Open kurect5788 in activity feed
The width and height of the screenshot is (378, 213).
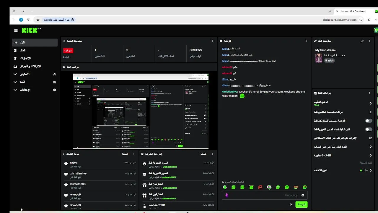[78, 184]
